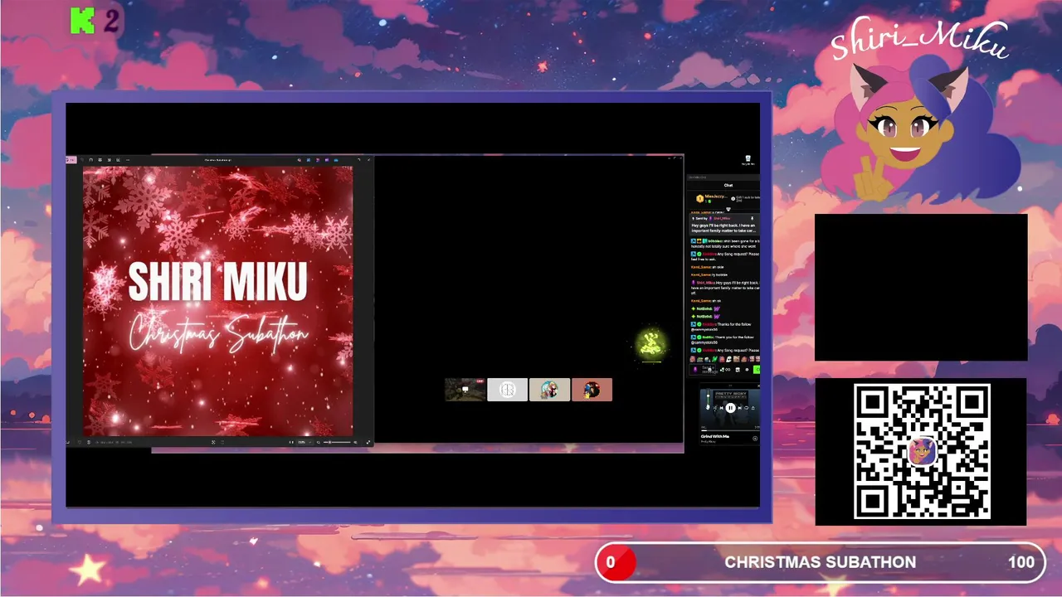Toggle fullscreen in the photo viewer
Screen dimensions: 1062x597
(x=368, y=442)
